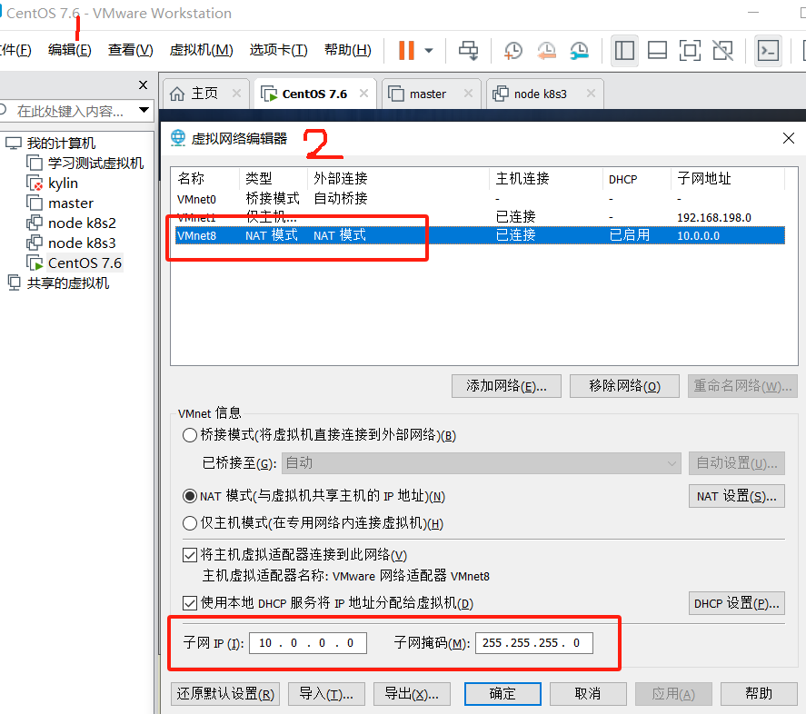Screen dimensions: 806x714
Task: Select 我的计算机 in the library tree
Action: [x=61, y=143]
